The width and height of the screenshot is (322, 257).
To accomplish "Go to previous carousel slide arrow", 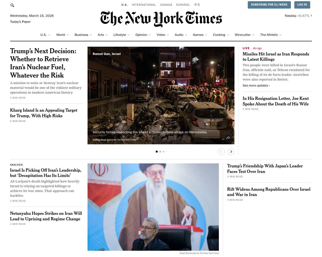I will (x=221, y=152).
